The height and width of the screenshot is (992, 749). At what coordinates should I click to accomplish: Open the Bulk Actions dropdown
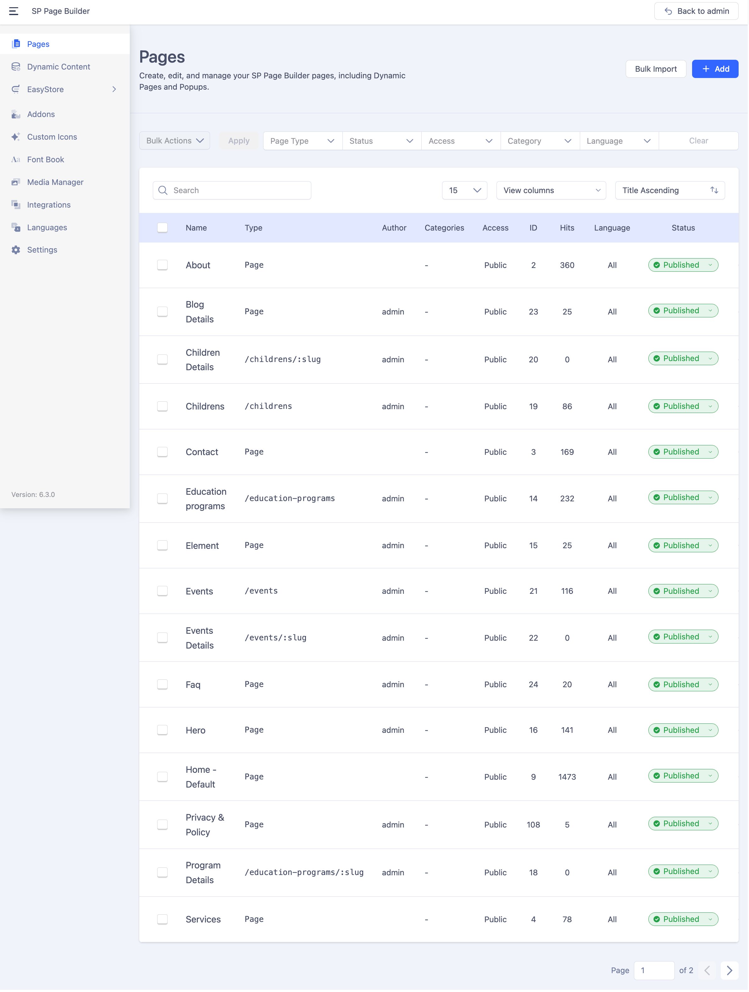pos(175,141)
